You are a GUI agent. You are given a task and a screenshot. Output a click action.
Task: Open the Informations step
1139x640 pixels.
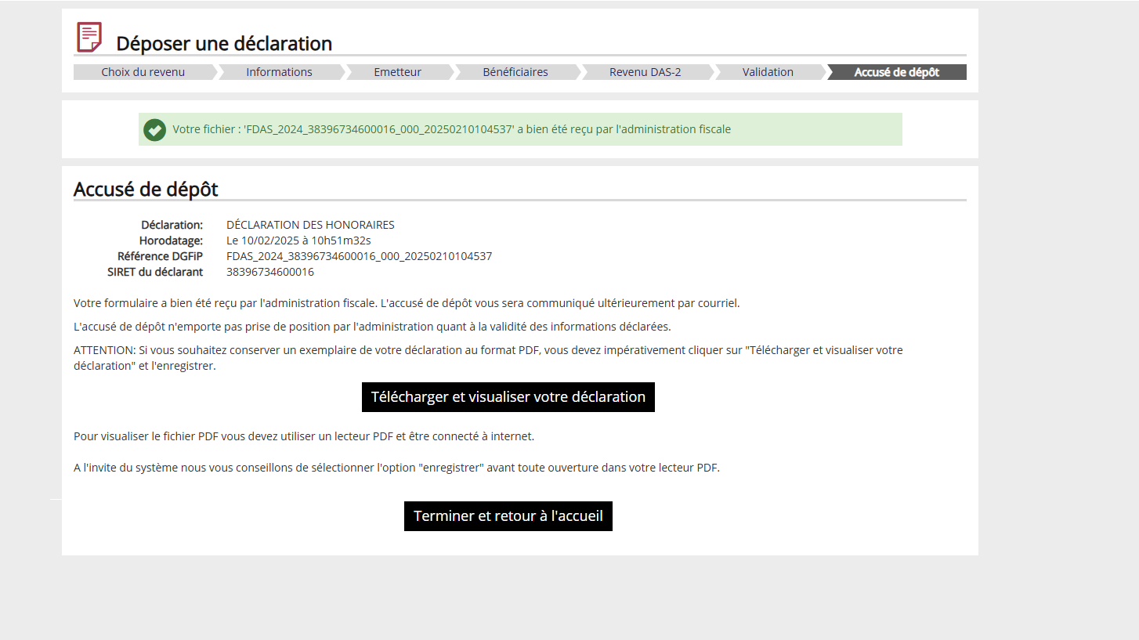279,72
